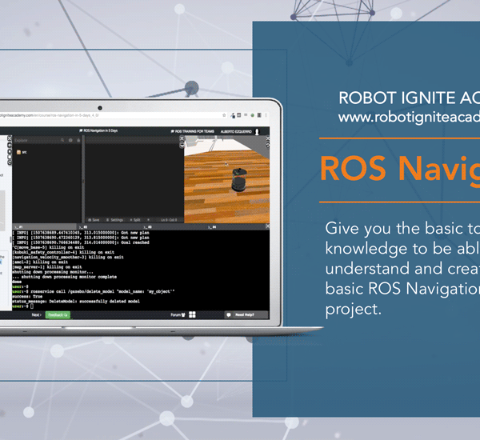This screenshot has width=480, height=440.
Task: Click the green extension icon in browser toolbar
Action: [x=253, y=115]
